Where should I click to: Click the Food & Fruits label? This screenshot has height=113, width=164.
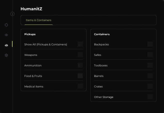pyautogui.click(x=33, y=76)
